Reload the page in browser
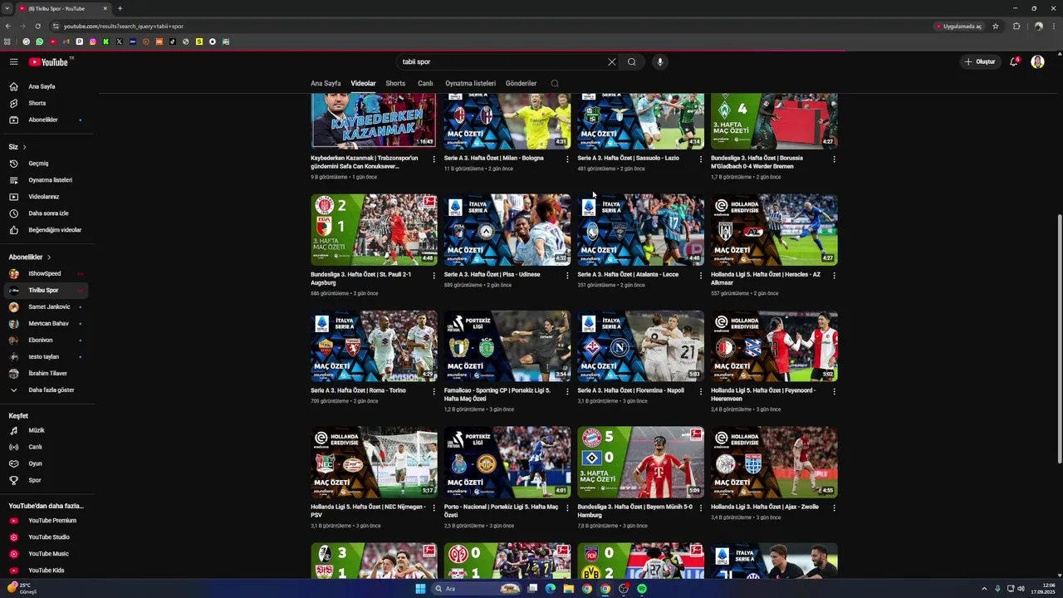This screenshot has width=1063, height=598. coord(37,26)
